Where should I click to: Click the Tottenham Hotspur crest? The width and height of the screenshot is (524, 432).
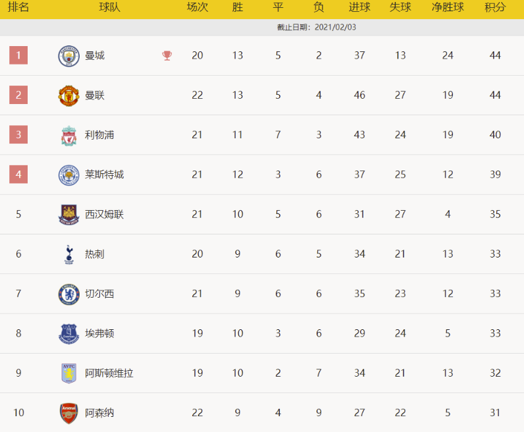click(68, 254)
